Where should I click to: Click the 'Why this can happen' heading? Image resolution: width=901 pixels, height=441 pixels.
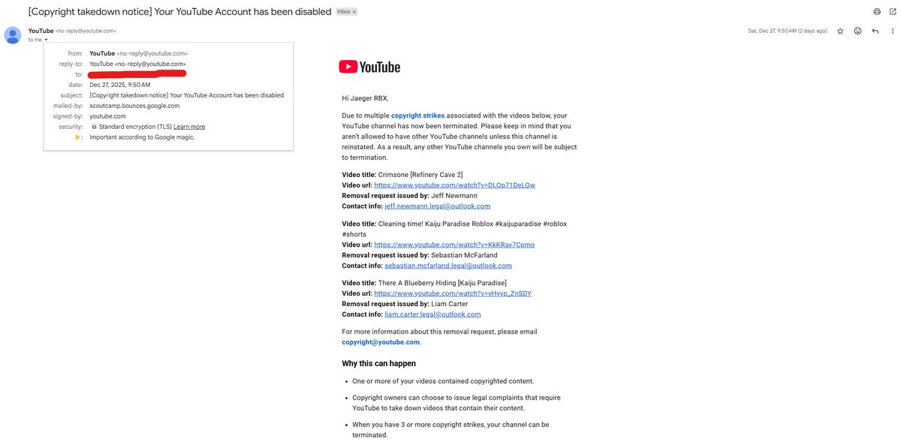(378, 364)
